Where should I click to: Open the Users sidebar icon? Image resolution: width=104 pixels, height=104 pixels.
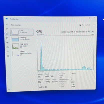click(7, 47)
